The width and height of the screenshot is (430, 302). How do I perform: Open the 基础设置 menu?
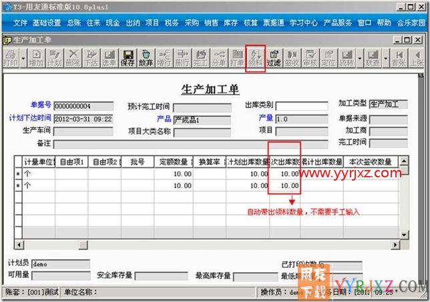point(47,23)
